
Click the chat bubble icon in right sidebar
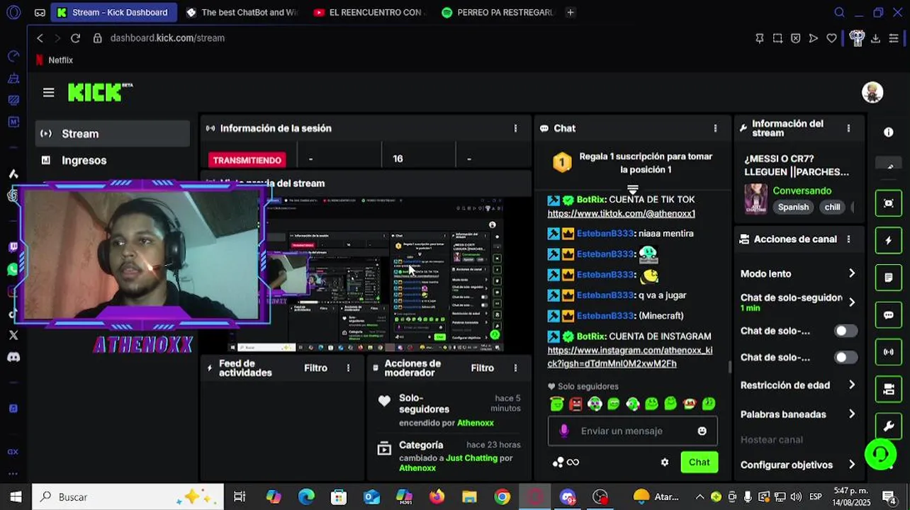(889, 314)
